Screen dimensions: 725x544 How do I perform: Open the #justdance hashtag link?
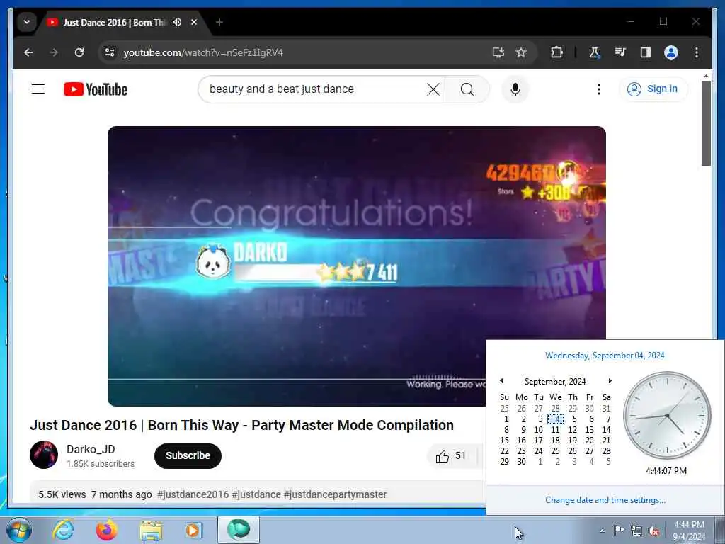coord(256,494)
